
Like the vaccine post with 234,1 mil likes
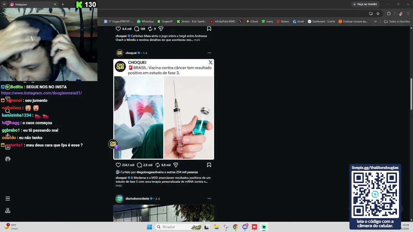click(x=118, y=165)
